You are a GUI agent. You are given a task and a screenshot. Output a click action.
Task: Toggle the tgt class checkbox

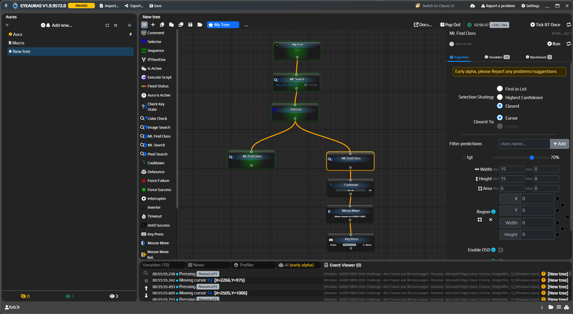(x=464, y=157)
